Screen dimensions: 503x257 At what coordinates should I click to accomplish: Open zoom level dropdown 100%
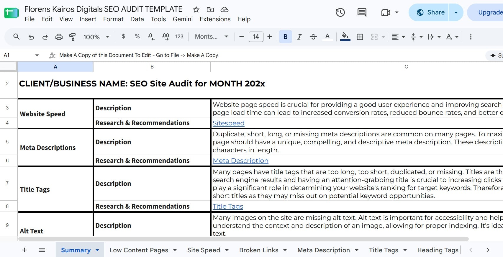coord(96,37)
